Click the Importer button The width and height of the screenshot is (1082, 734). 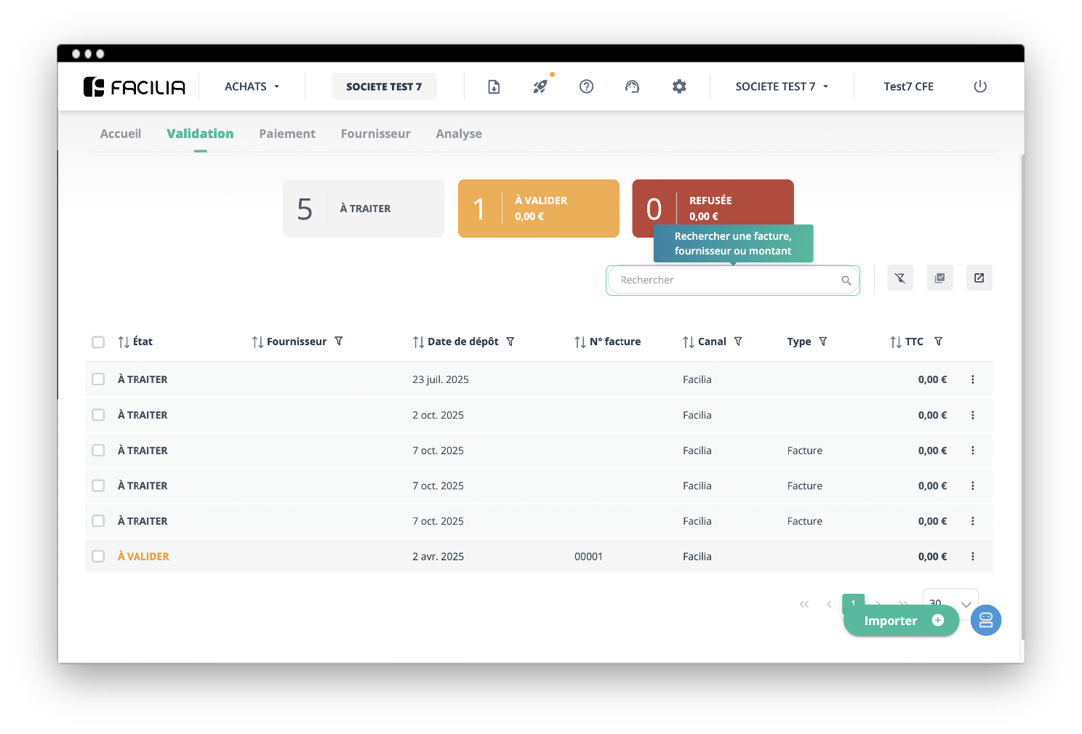coord(901,621)
